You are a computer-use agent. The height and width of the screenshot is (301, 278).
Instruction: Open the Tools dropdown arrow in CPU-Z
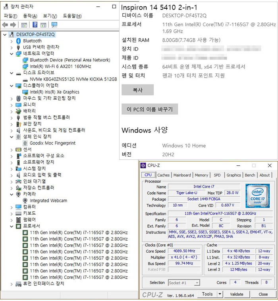click(x=220, y=294)
